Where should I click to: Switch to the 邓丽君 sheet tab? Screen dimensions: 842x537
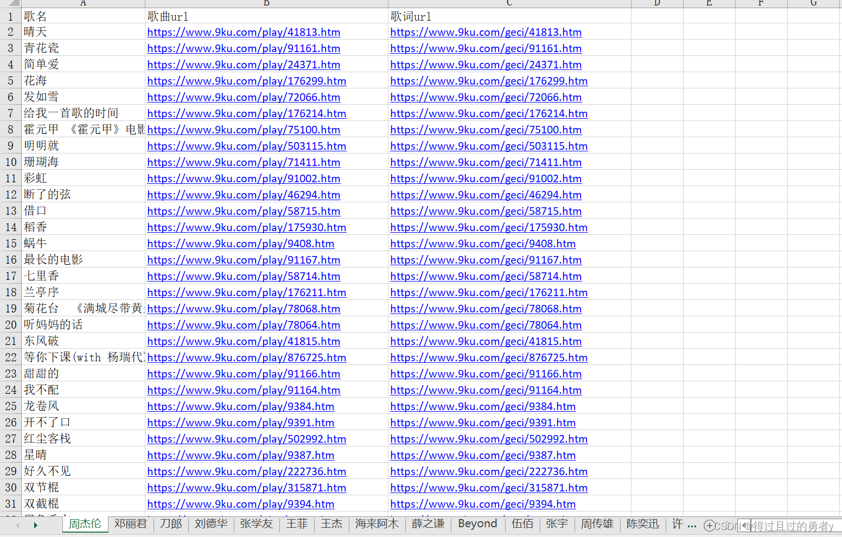pyautogui.click(x=131, y=524)
